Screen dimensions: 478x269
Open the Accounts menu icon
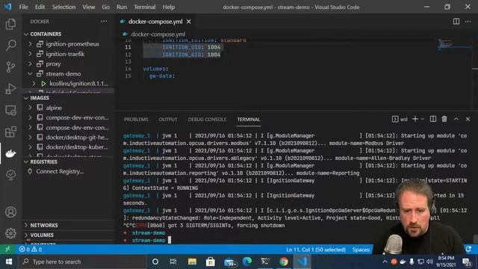click(10, 212)
